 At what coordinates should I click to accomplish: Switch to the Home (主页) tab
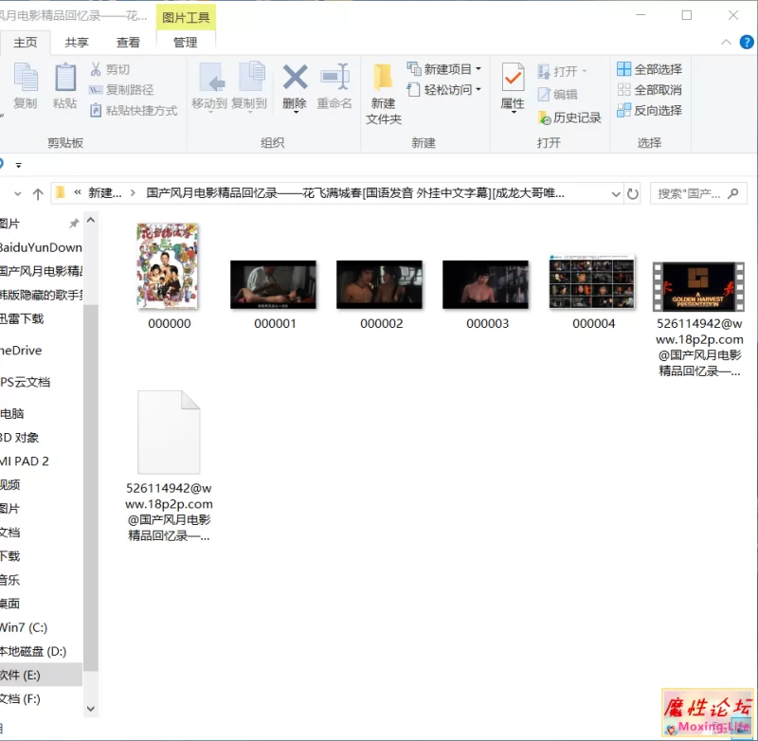[26, 43]
